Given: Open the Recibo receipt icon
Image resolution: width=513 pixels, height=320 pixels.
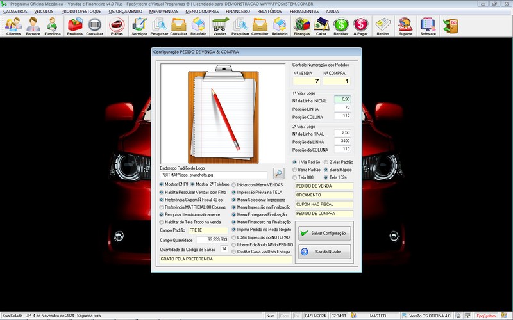Looking at the screenshot, I should click(x=383, y=26).
